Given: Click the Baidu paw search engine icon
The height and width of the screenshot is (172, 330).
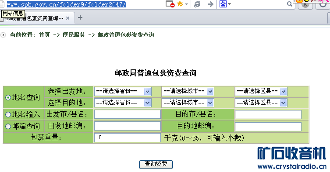Looking at the screenshot, I should coord(223,4).
